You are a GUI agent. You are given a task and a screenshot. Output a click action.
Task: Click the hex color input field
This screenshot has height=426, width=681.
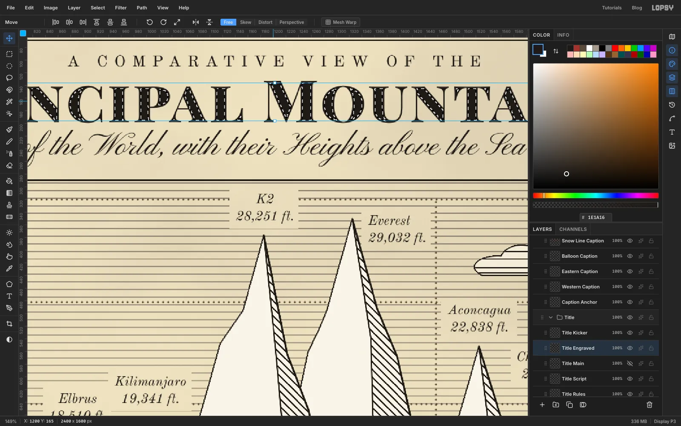[596, 217]
